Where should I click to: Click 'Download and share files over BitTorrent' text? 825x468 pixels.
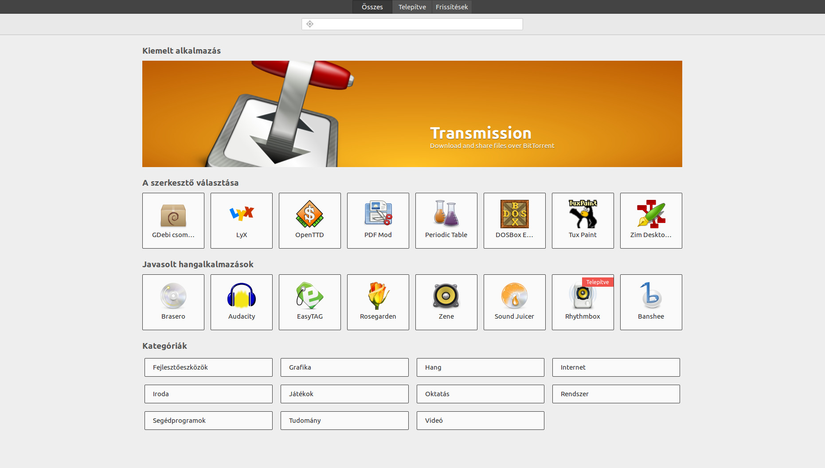(492, 146)
